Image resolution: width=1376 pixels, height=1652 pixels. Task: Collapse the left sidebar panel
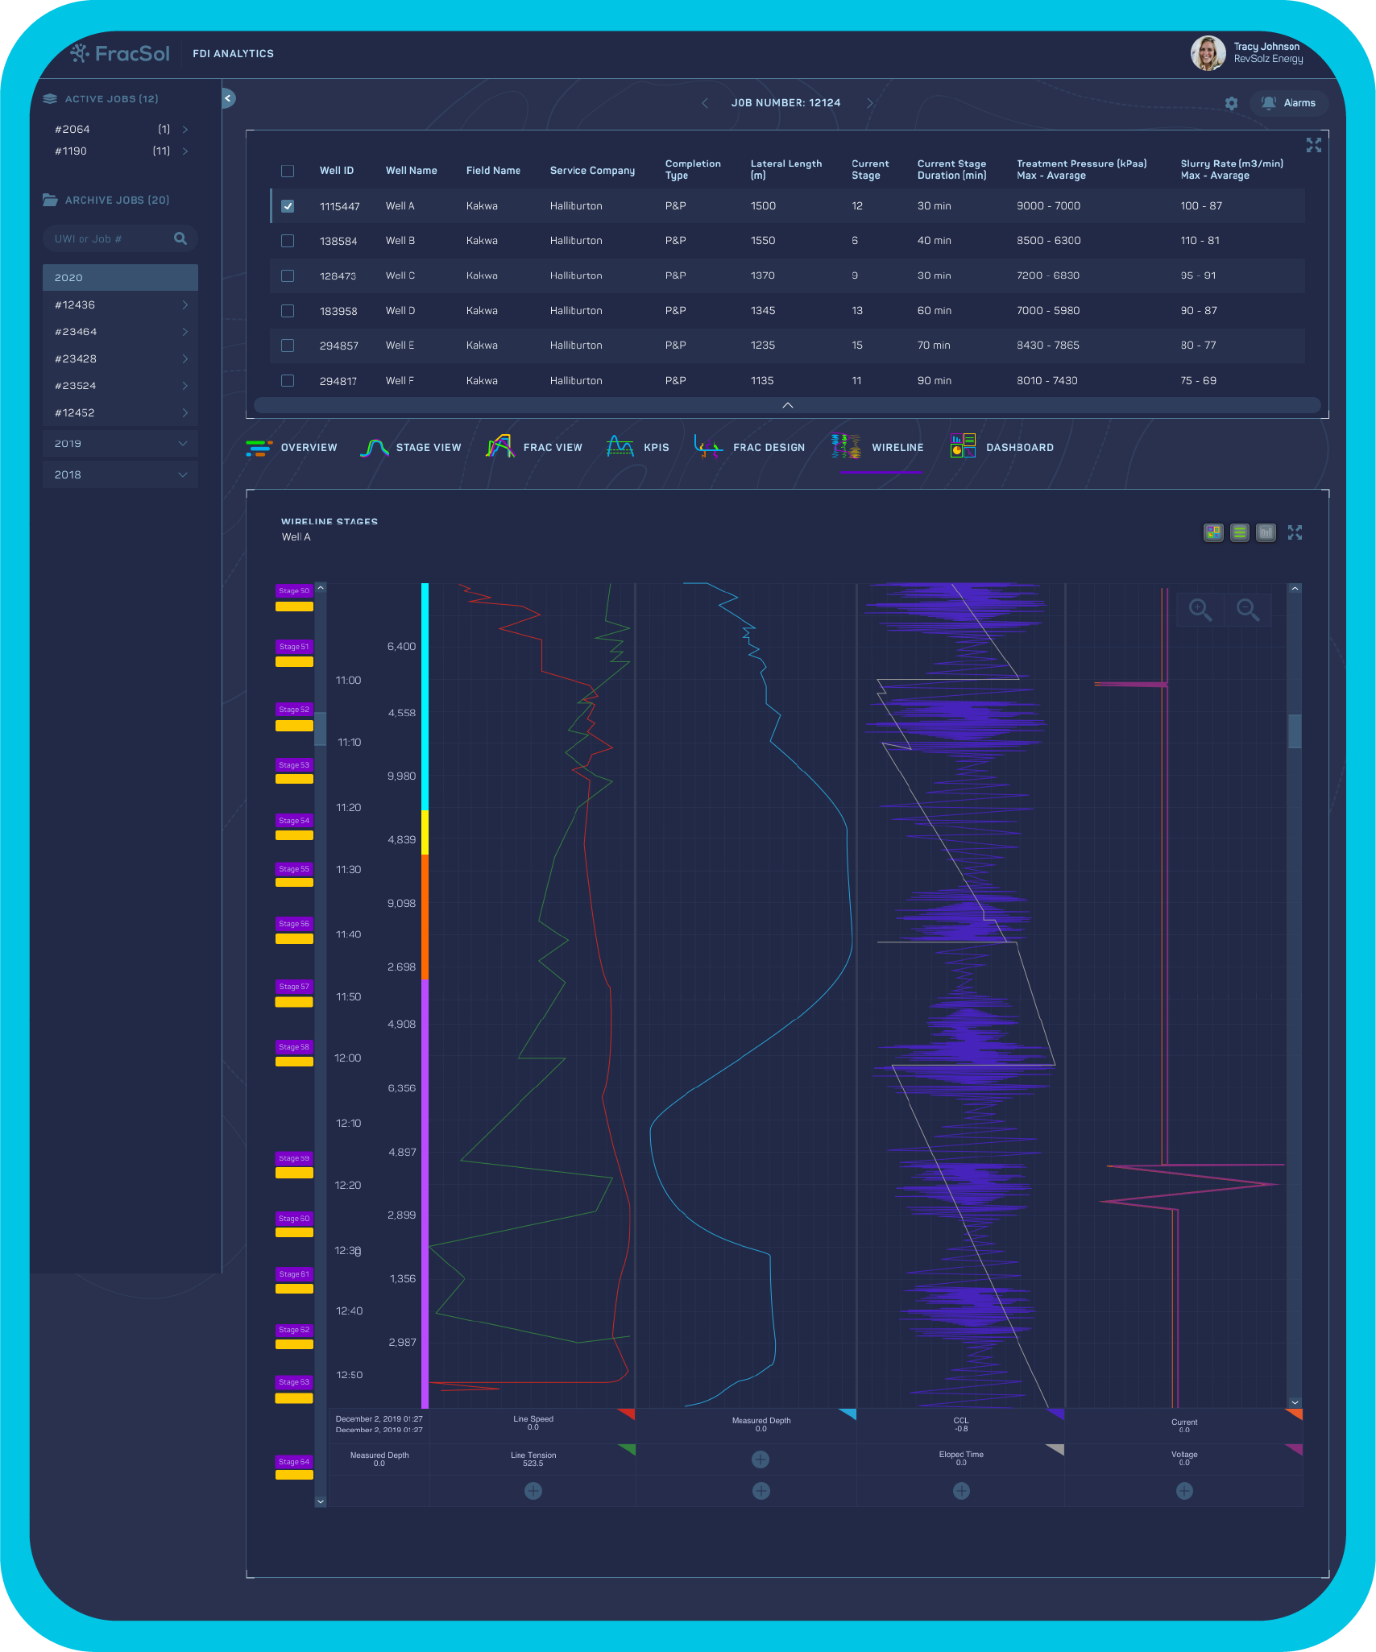228,98
